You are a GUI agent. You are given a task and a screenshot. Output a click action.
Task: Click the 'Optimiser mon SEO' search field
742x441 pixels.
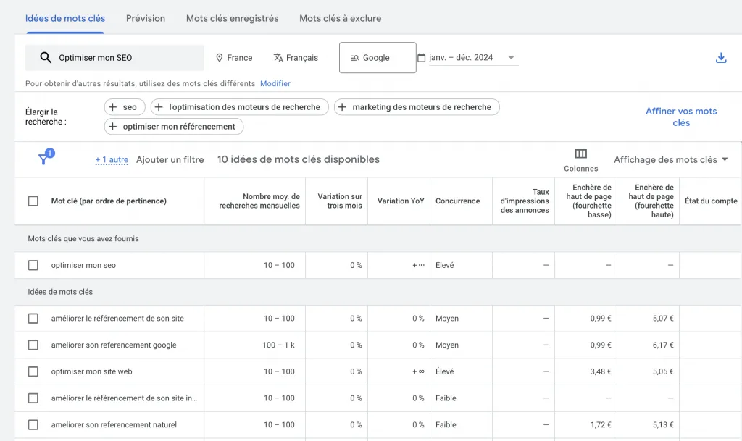114,58
